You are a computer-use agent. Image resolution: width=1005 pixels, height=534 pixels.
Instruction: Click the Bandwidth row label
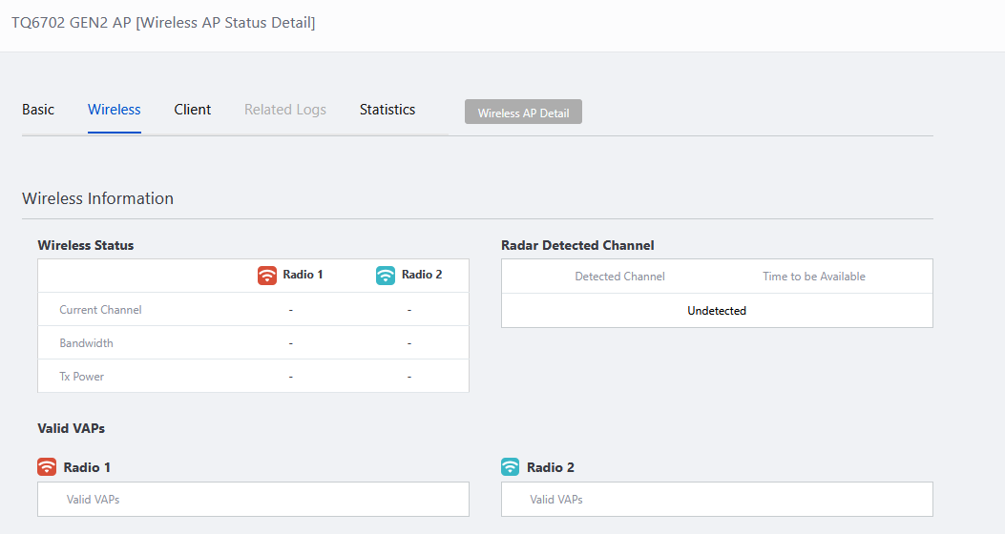click(86, 343)
